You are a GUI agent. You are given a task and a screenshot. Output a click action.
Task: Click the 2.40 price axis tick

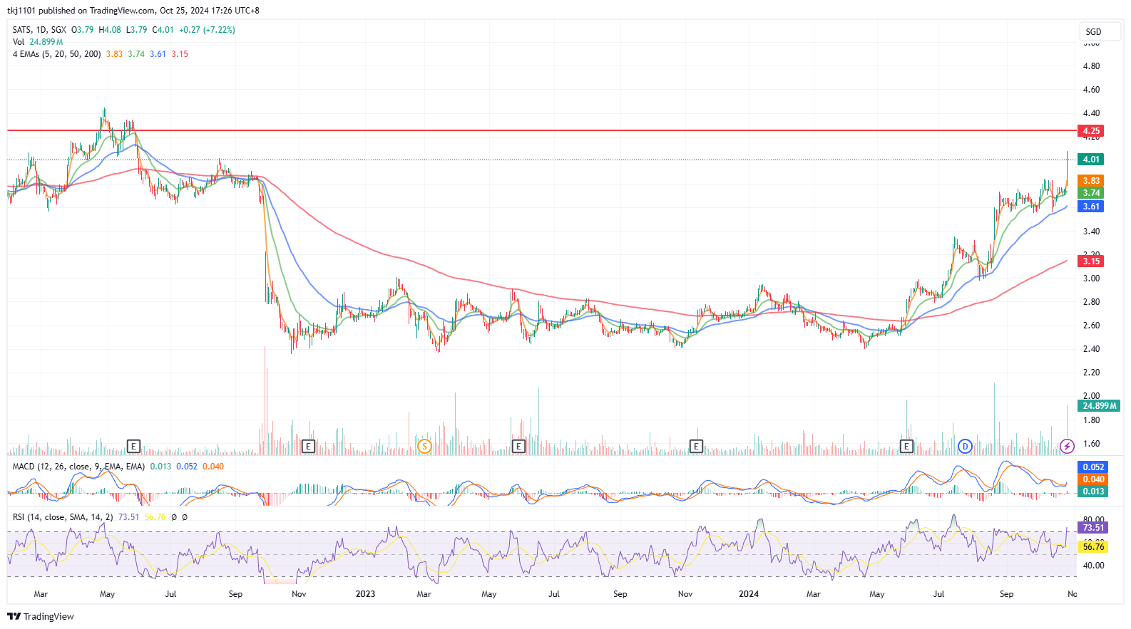pos(1091,349)
